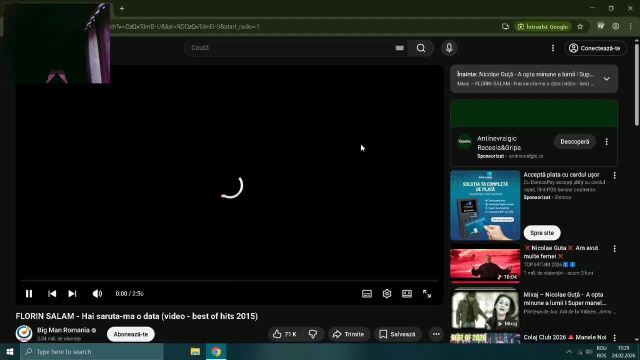Click Descoperă on Antinevralgic ad
Image resolution: width=640 pixels, height=360 pixels.
tap(574, 141)
